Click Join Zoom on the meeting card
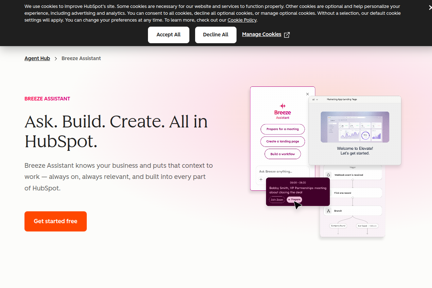This screenshot has width=432, height=288. [x=277, y=199]
